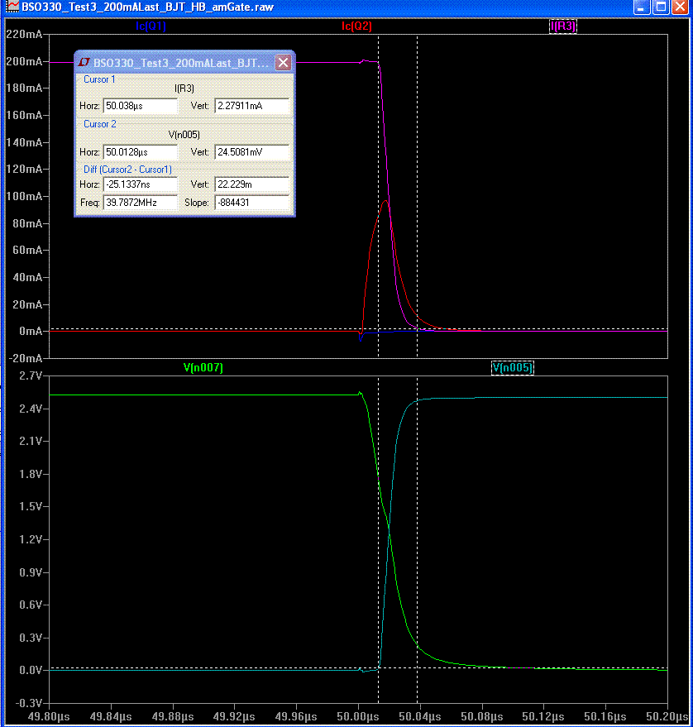The image size is (693, 727).
Task: Close the waveform .raw window
Action: (x=680, y=7)
